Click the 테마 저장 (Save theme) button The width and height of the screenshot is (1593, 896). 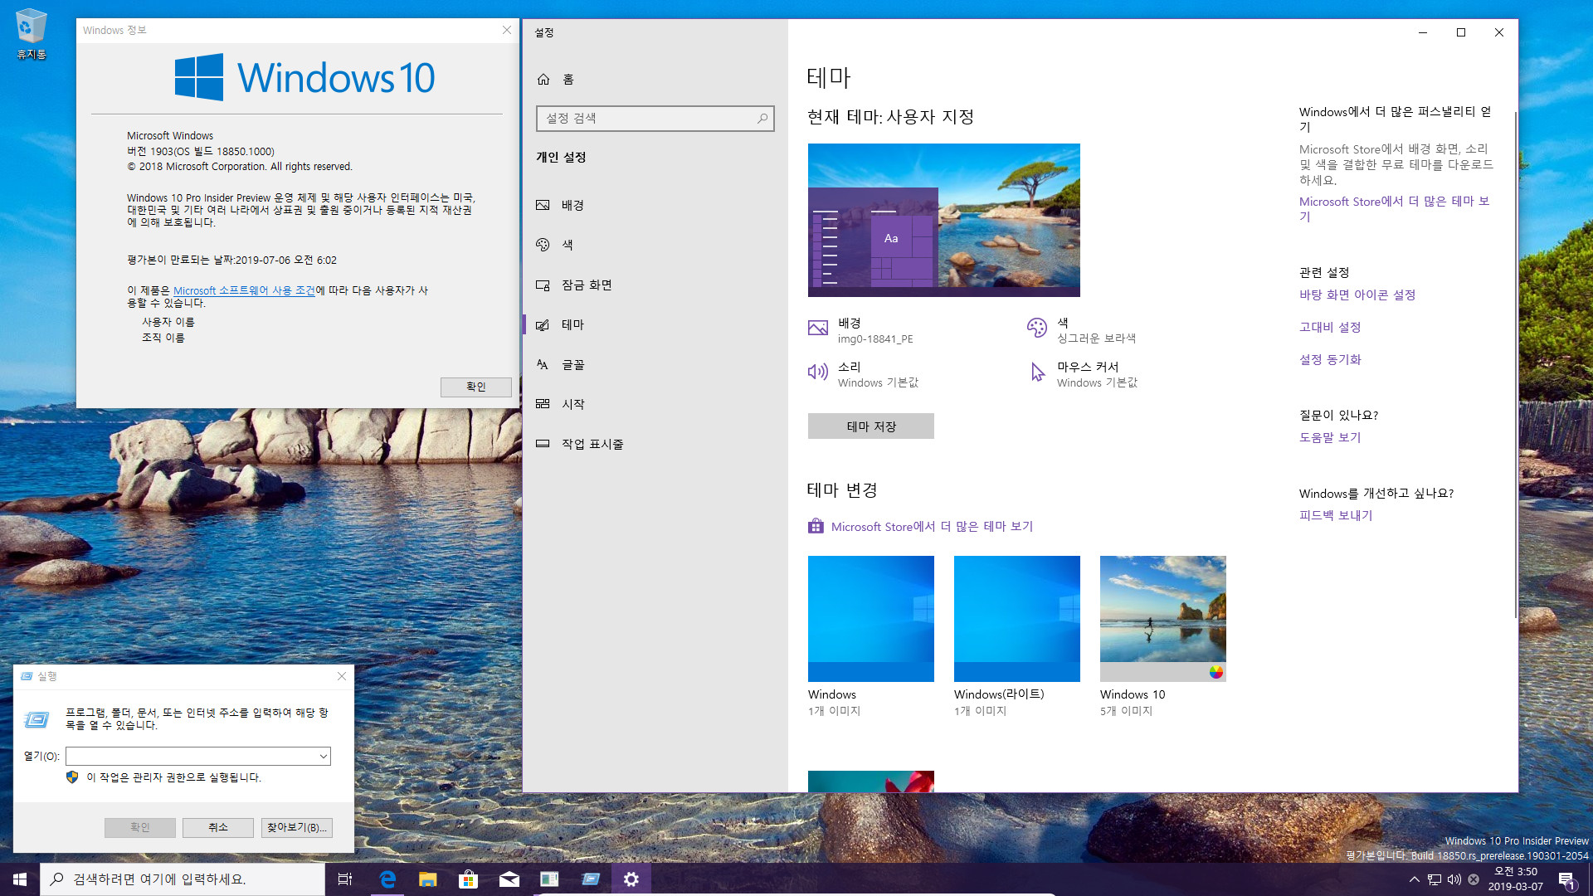871,426
